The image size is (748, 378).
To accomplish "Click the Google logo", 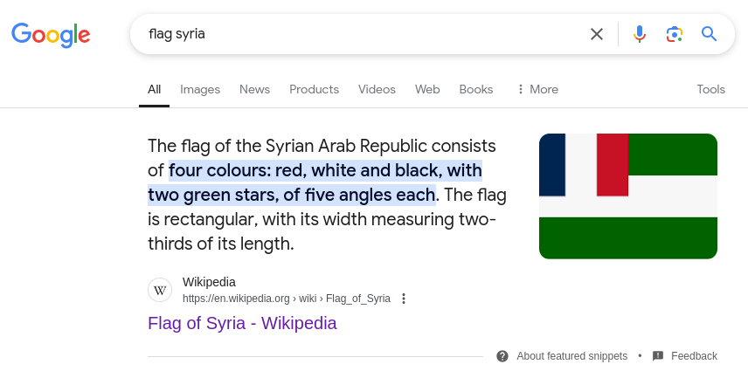I will click(51, 35).
